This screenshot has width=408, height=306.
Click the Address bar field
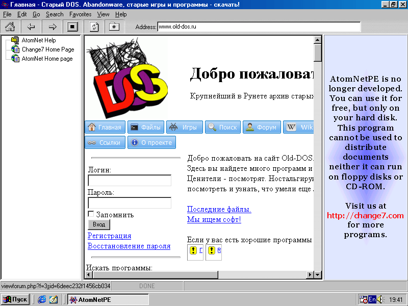258,27
